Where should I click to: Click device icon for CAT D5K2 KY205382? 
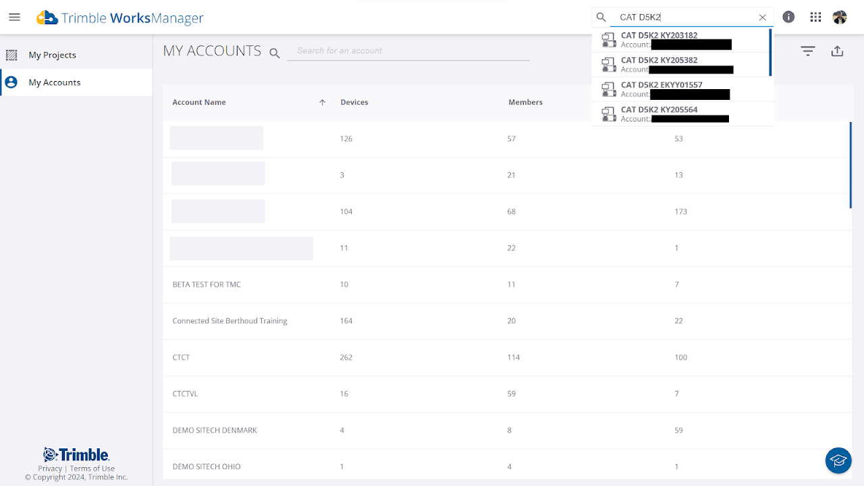609,65
